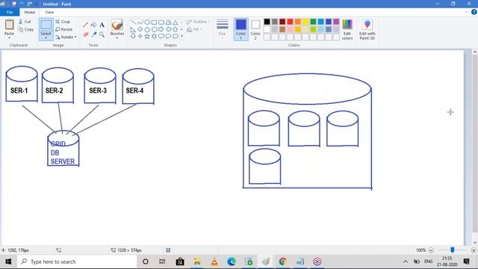Click the Resize button

click(64, 29)
